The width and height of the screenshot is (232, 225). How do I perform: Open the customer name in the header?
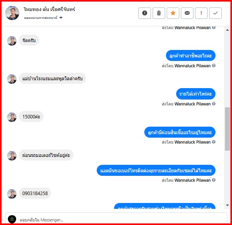50,9
